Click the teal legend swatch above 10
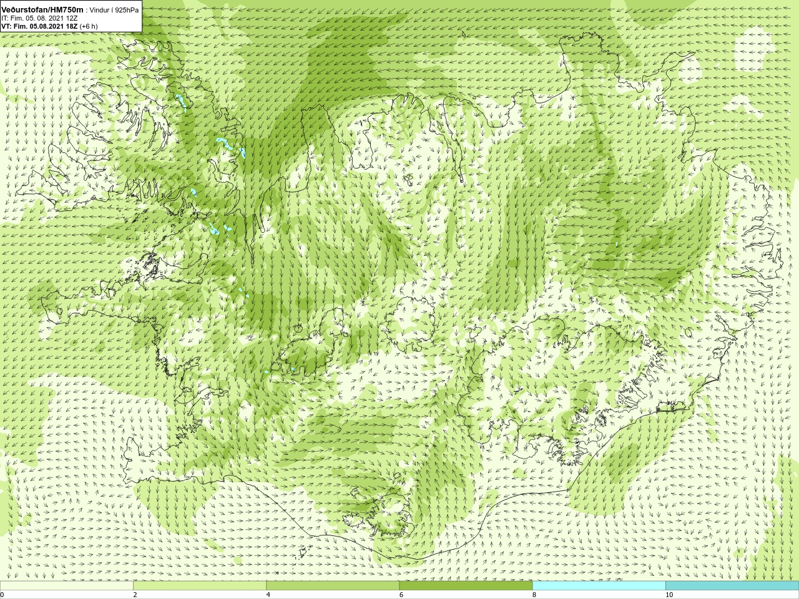 (732, 586)
